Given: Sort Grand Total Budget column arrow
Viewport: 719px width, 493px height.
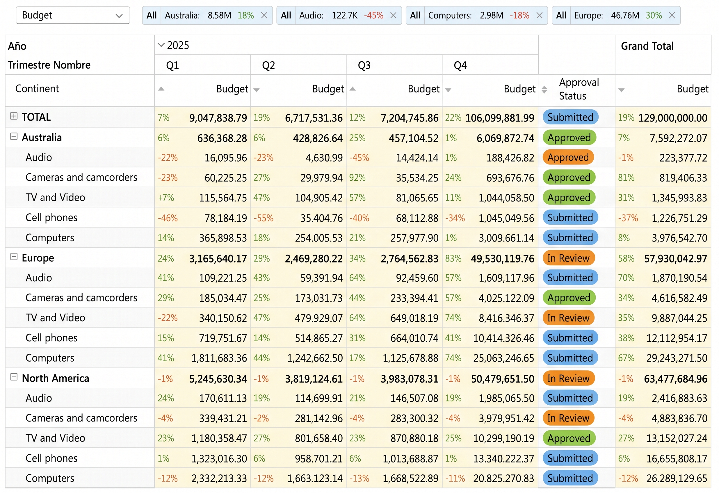Looking at the screenshot, I should (x=621, y=90).
